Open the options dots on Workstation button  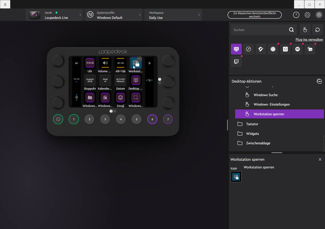pyautogui.click(x=139, y=59)
